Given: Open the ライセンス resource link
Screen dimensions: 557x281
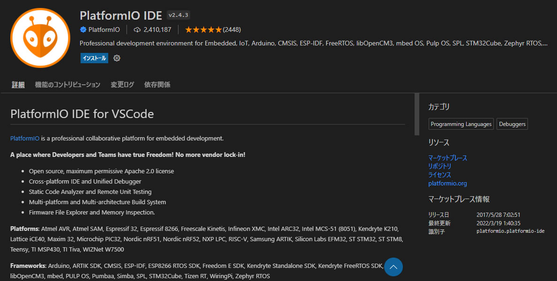Looking at the screenshot, I should click(x=440, y=175).
